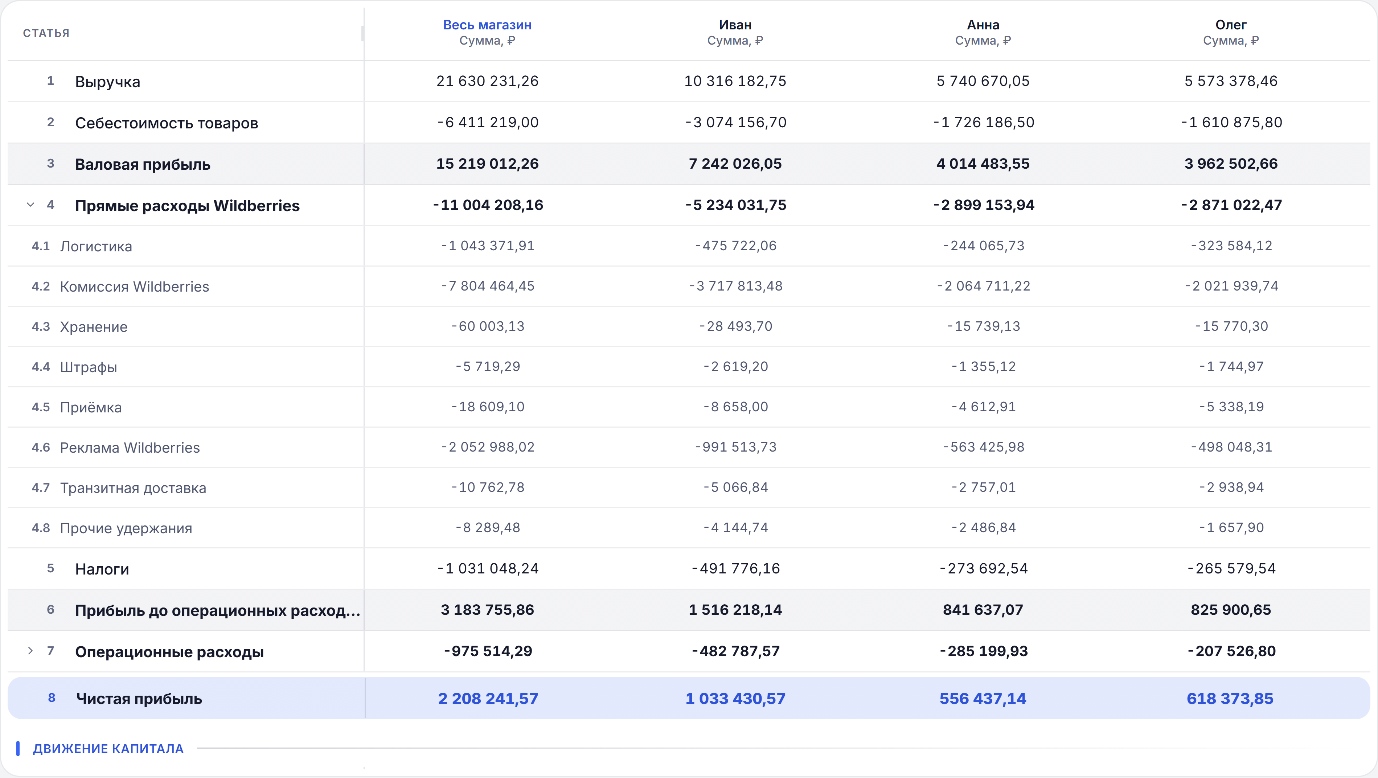Image resolution: width=1378 pixels, height=778 pixels.
Task: Click Анна's gross profit 4 014 483,55
Action: 983,164
